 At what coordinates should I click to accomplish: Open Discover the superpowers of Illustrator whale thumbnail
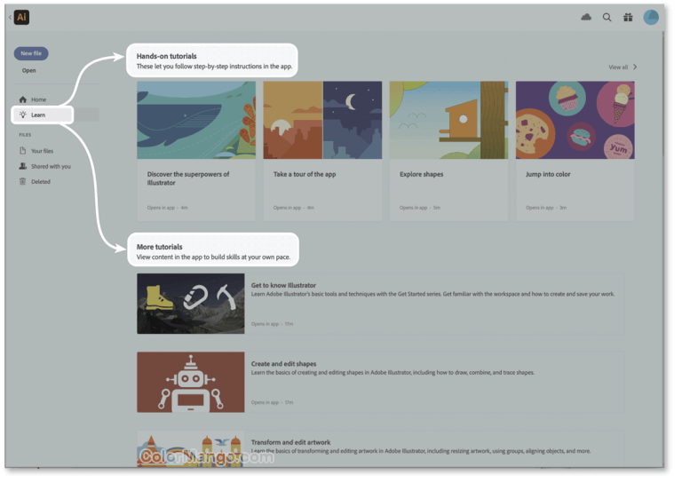198,122
